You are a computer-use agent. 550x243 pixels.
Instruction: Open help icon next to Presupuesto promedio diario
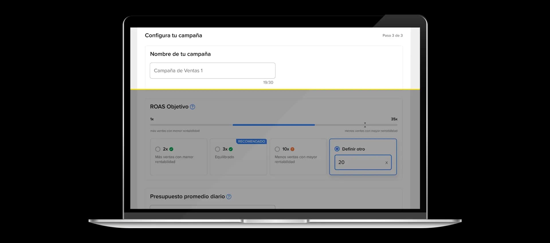pyautogui.click(x=229, y=197)
